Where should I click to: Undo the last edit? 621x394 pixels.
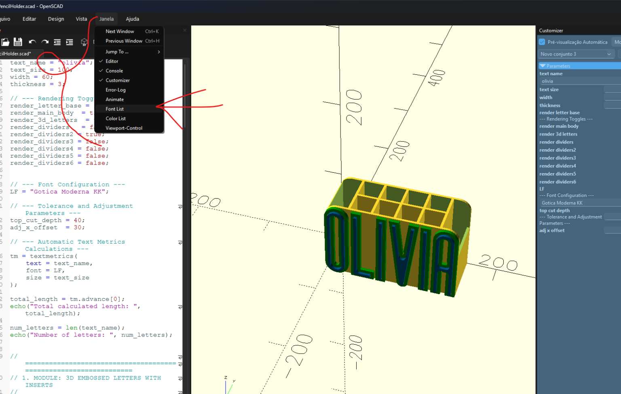32,42
